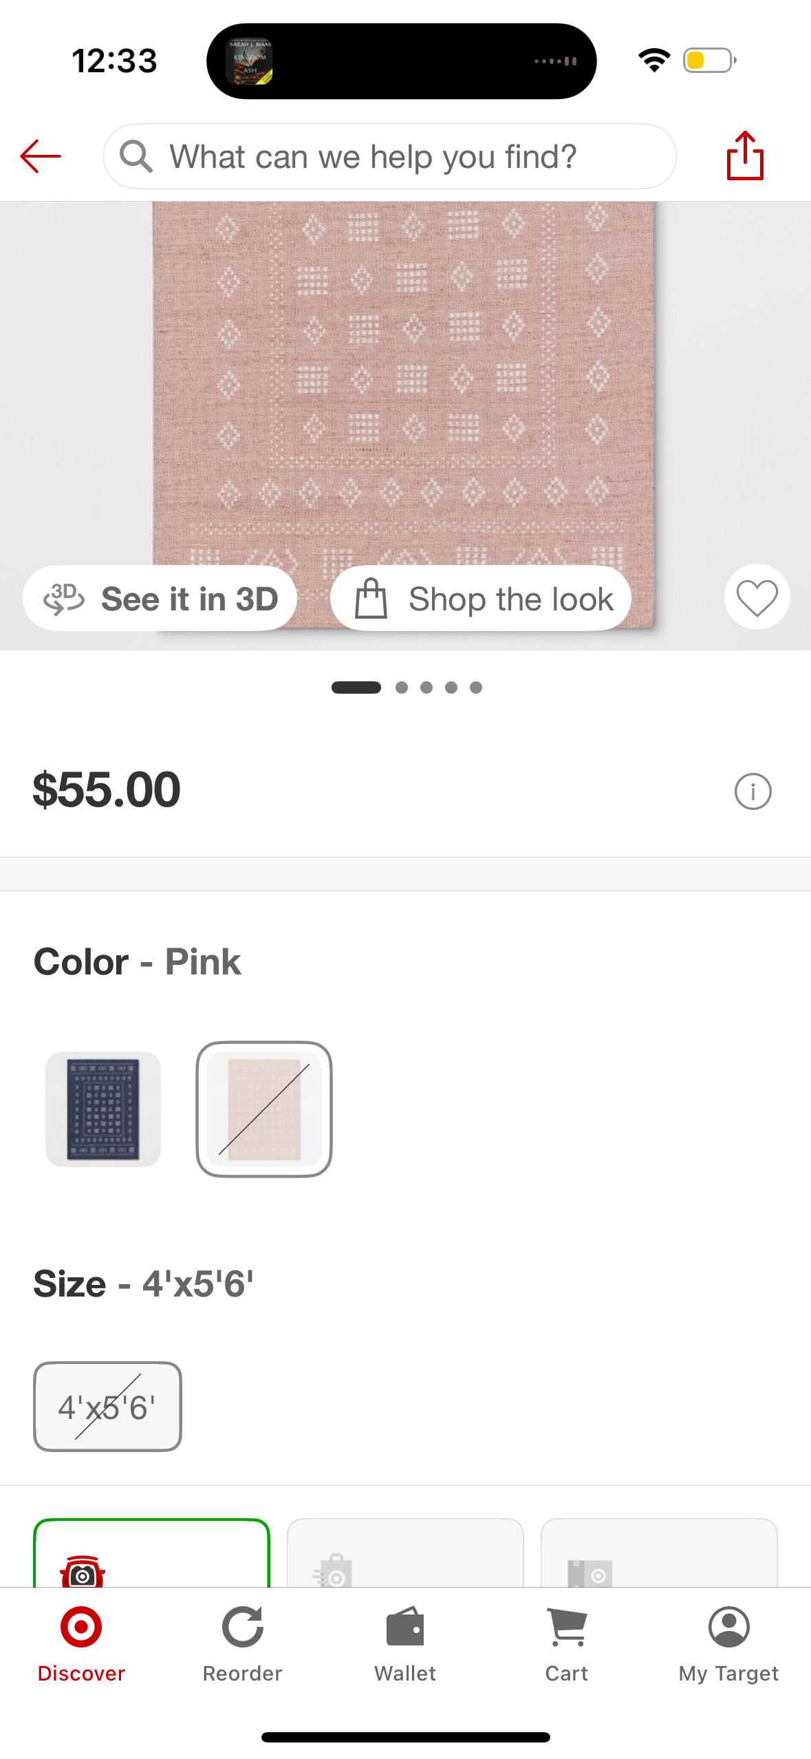
Task: Open the Wallet tab
Action: [405, 1643]
